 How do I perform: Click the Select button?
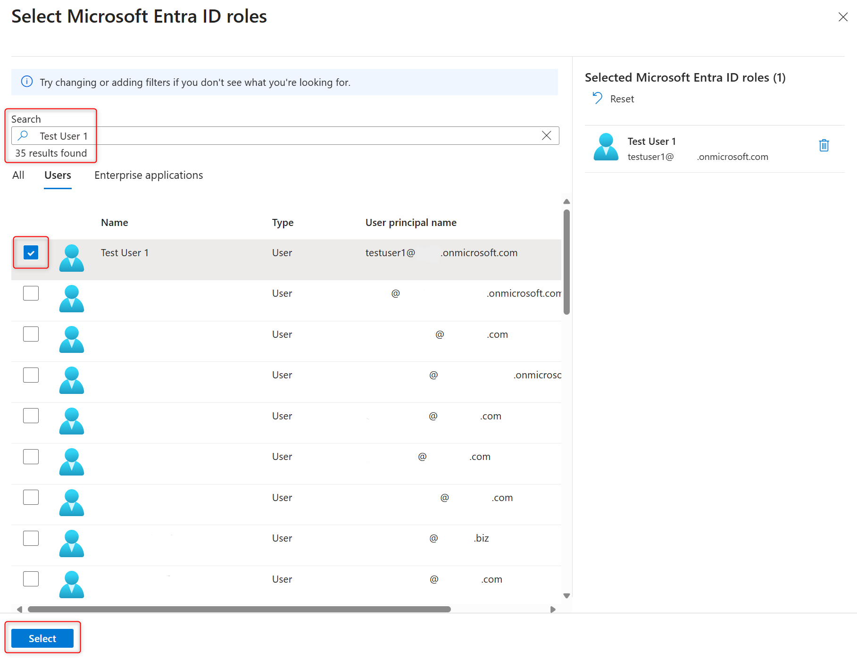click(x=42, y=638)
